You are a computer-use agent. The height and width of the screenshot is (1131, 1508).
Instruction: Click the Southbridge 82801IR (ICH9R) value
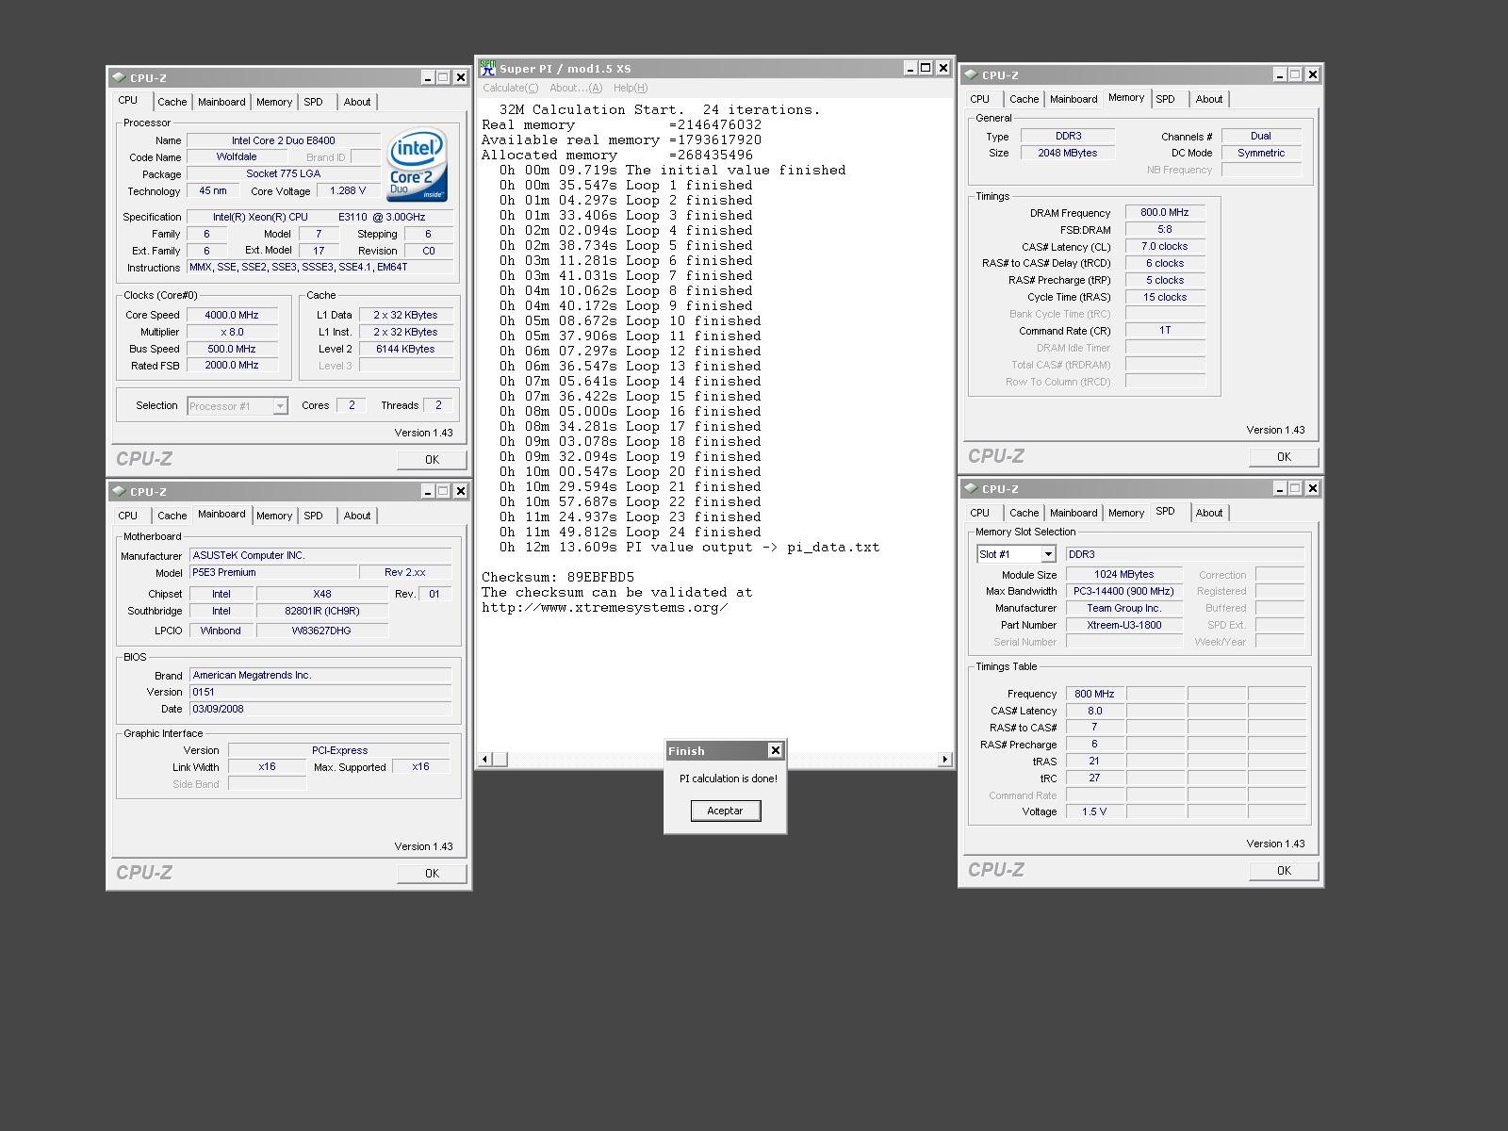(x=322, y=611)
